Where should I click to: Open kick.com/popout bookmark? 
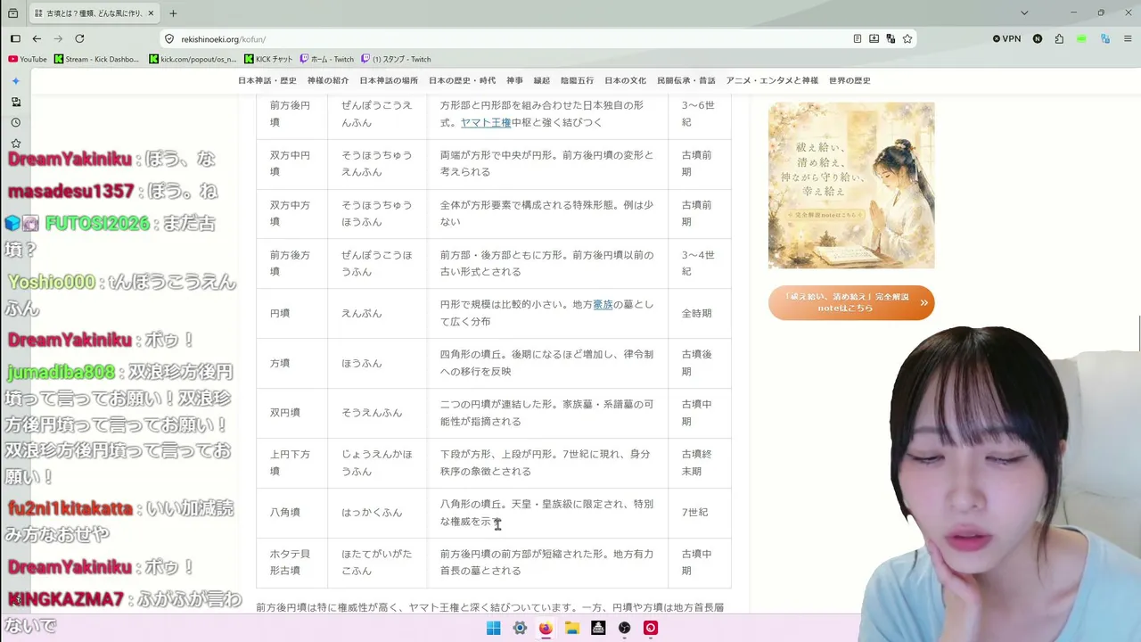pyautogui.click(x=193, y=59)
